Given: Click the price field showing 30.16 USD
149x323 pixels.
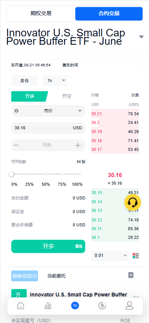Looking at the screenshot, I should coord(48,128).
